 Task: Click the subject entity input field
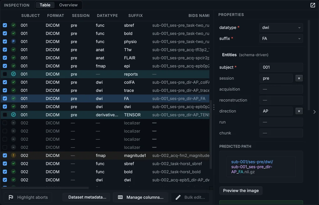click(281, 67)
